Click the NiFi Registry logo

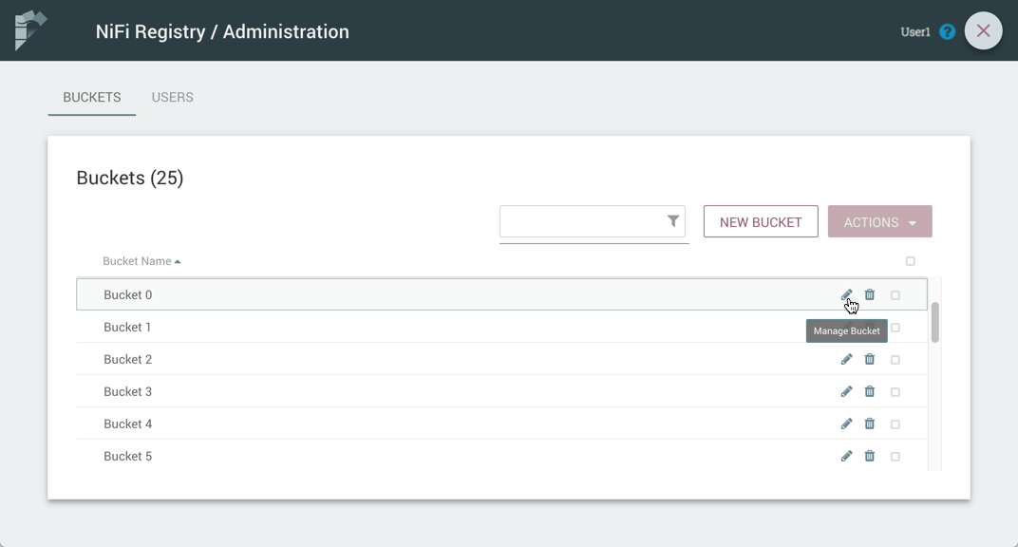[x=30, y=30]
